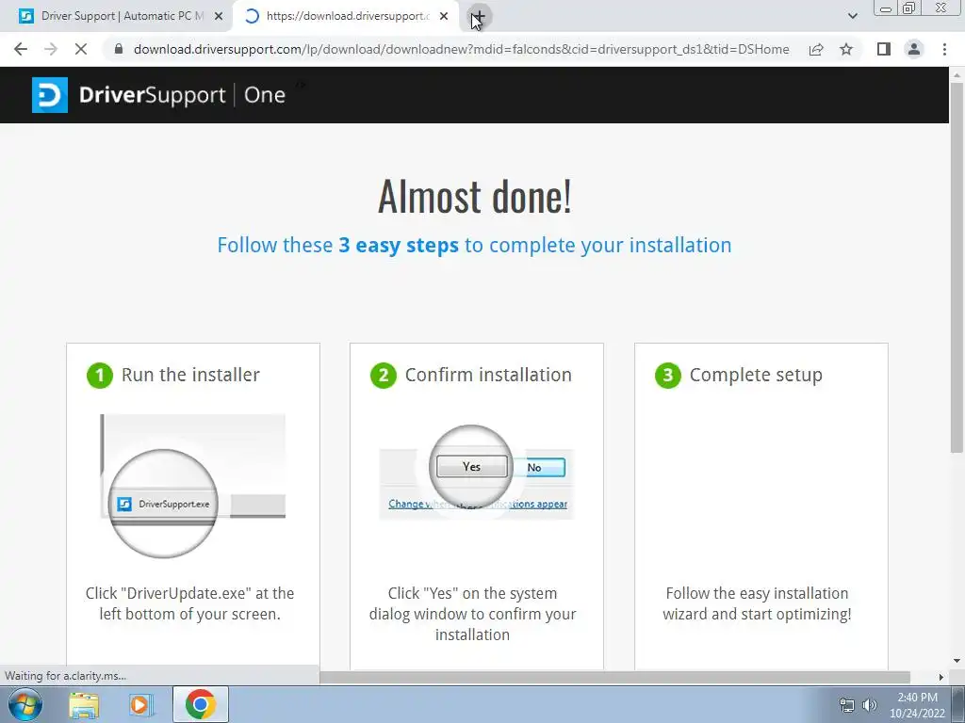This screenshot has width=965, height=723.
Task: Click the scroll-right arrow at bottom
Action: 941,677
